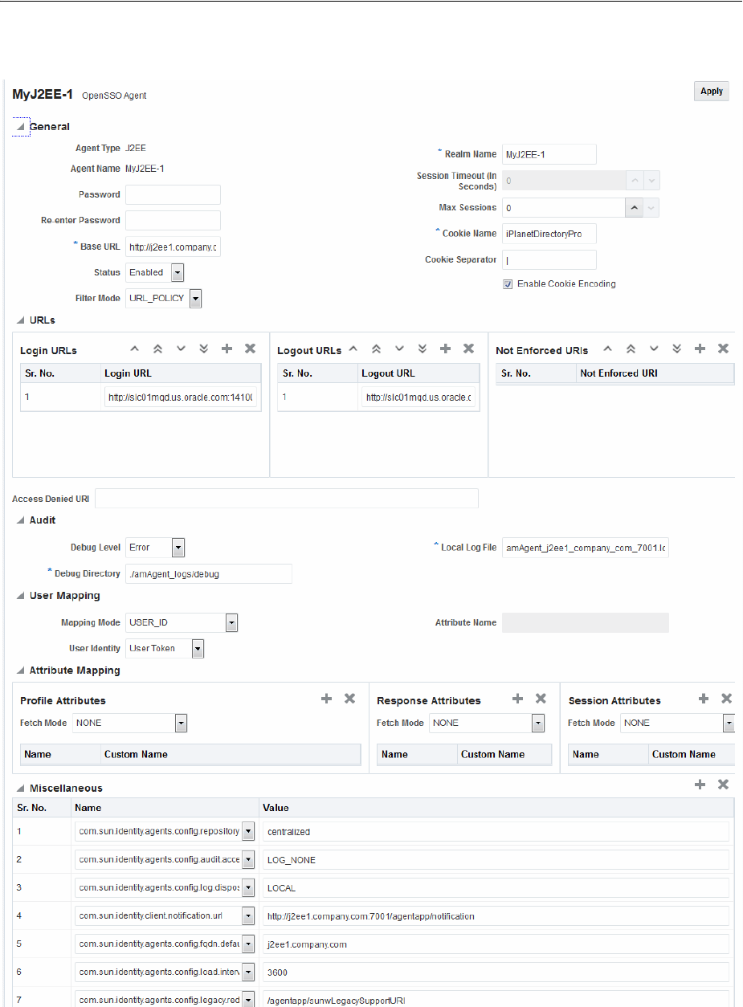
Task: Click the Apply button
Action: click(x=711, y=92)
